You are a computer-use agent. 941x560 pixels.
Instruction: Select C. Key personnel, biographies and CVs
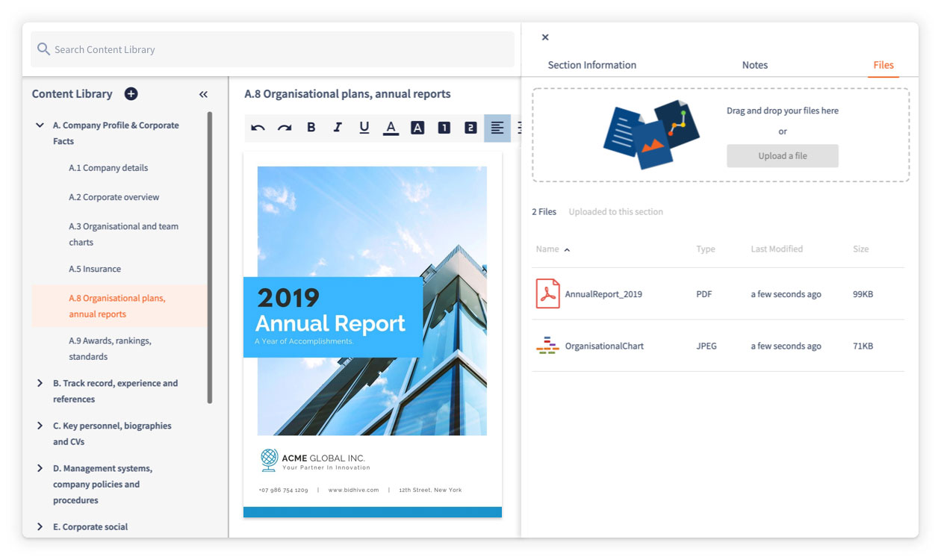pyautogui.click(x=112, y=434)
